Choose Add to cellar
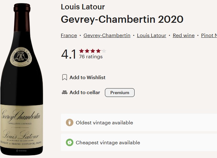The image size is (217, 158). coord(85,93)
